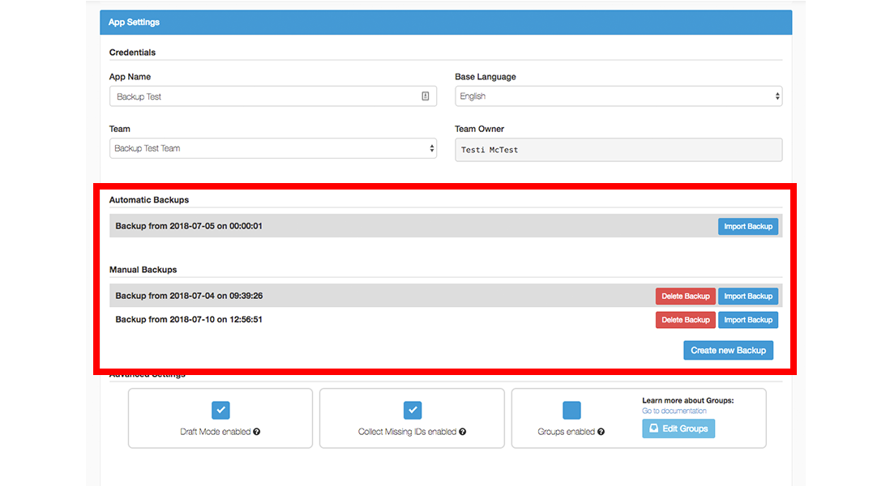The width and height of the screenshot is (890, 486).
Task: Delete the manual backup from 2018-07-04
Action: [x=685, y=296]
